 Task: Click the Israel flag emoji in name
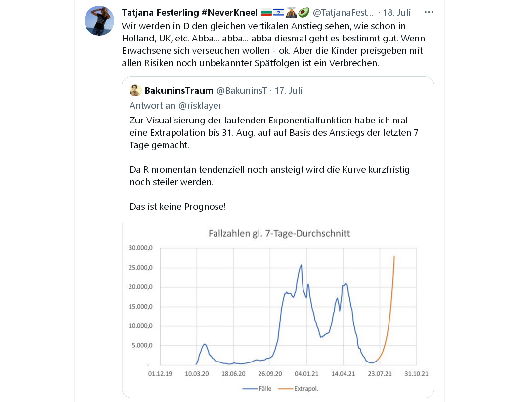[279, 12]
